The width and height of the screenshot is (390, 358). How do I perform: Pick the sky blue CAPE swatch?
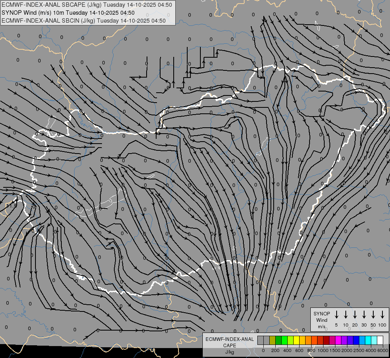pyautogui.click(x=363, y=340)
